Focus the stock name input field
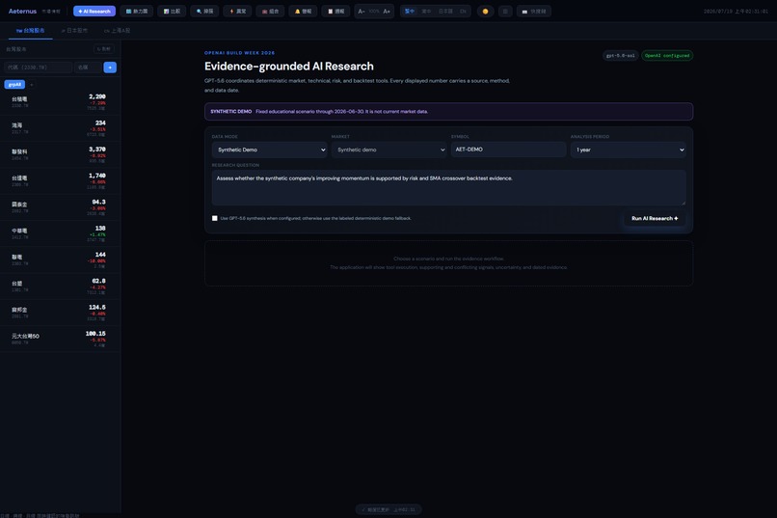 tap(88, 67)
